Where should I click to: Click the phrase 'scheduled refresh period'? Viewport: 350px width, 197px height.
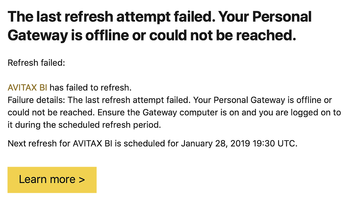109,125
